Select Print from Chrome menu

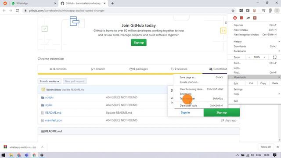click(255, 63)
